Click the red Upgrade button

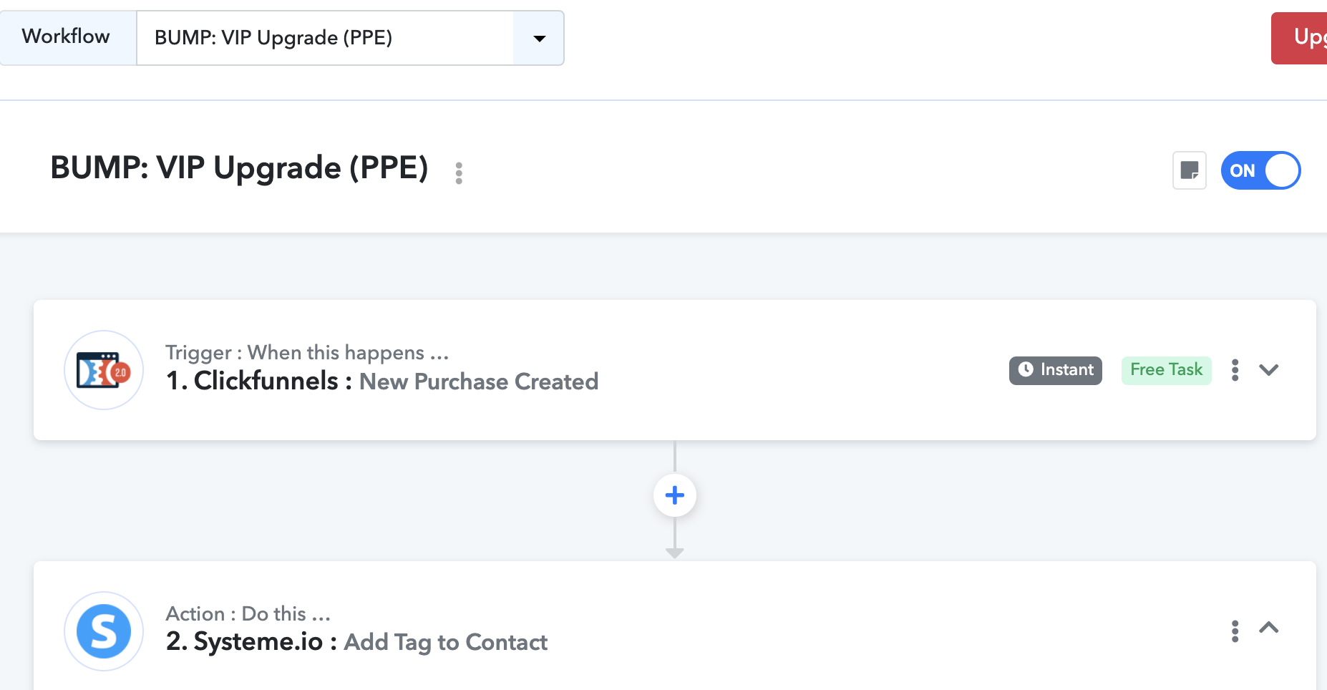(1299, 38)
